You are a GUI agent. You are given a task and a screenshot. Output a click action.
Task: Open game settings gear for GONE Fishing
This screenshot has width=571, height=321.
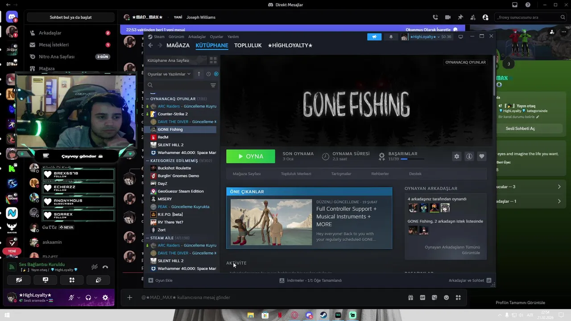click(x=456, y=156)
